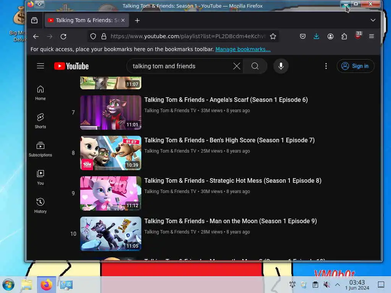
Task: Toggle the YouTube guide hamburger menu
Action: [40, 66]
